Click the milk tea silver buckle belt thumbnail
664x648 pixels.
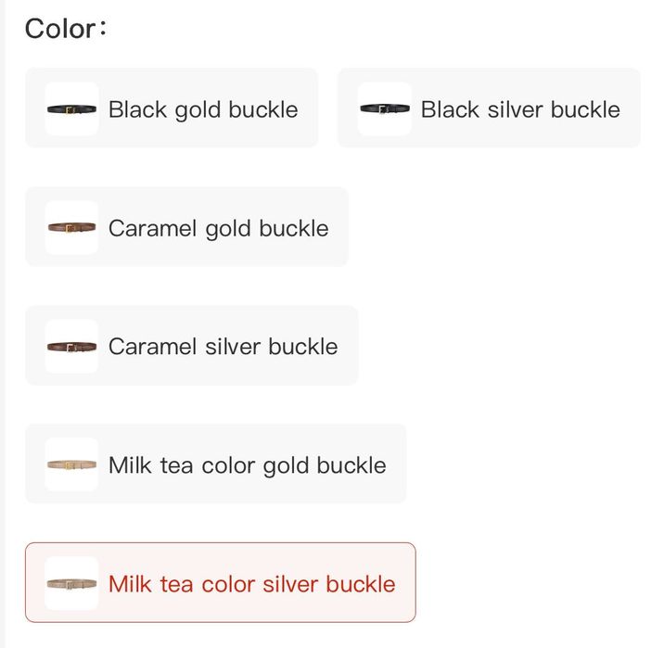[x=71, y=584]
